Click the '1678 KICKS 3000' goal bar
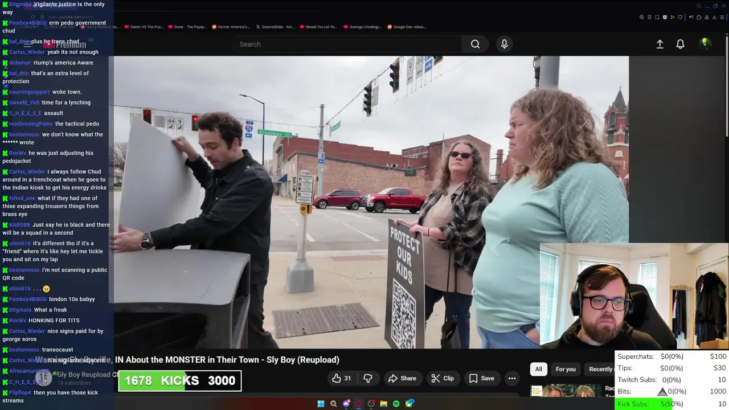The width and height of the screenshot is (729, 410). pos(180,381)
